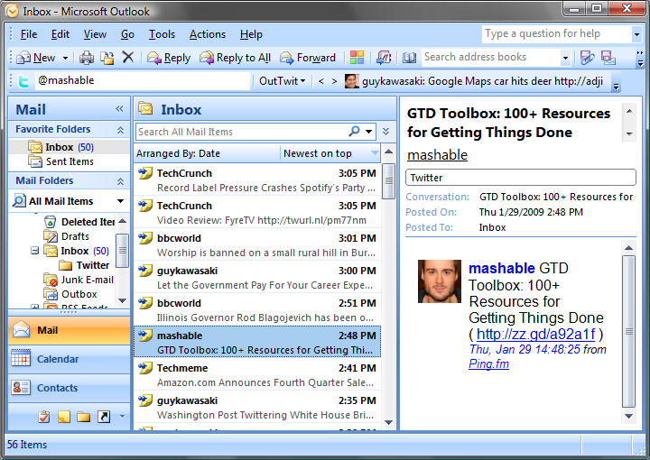Click the Shortcuts icon in navigation pane
Viewport: 650px width, 460px height.
click(104, 417)
